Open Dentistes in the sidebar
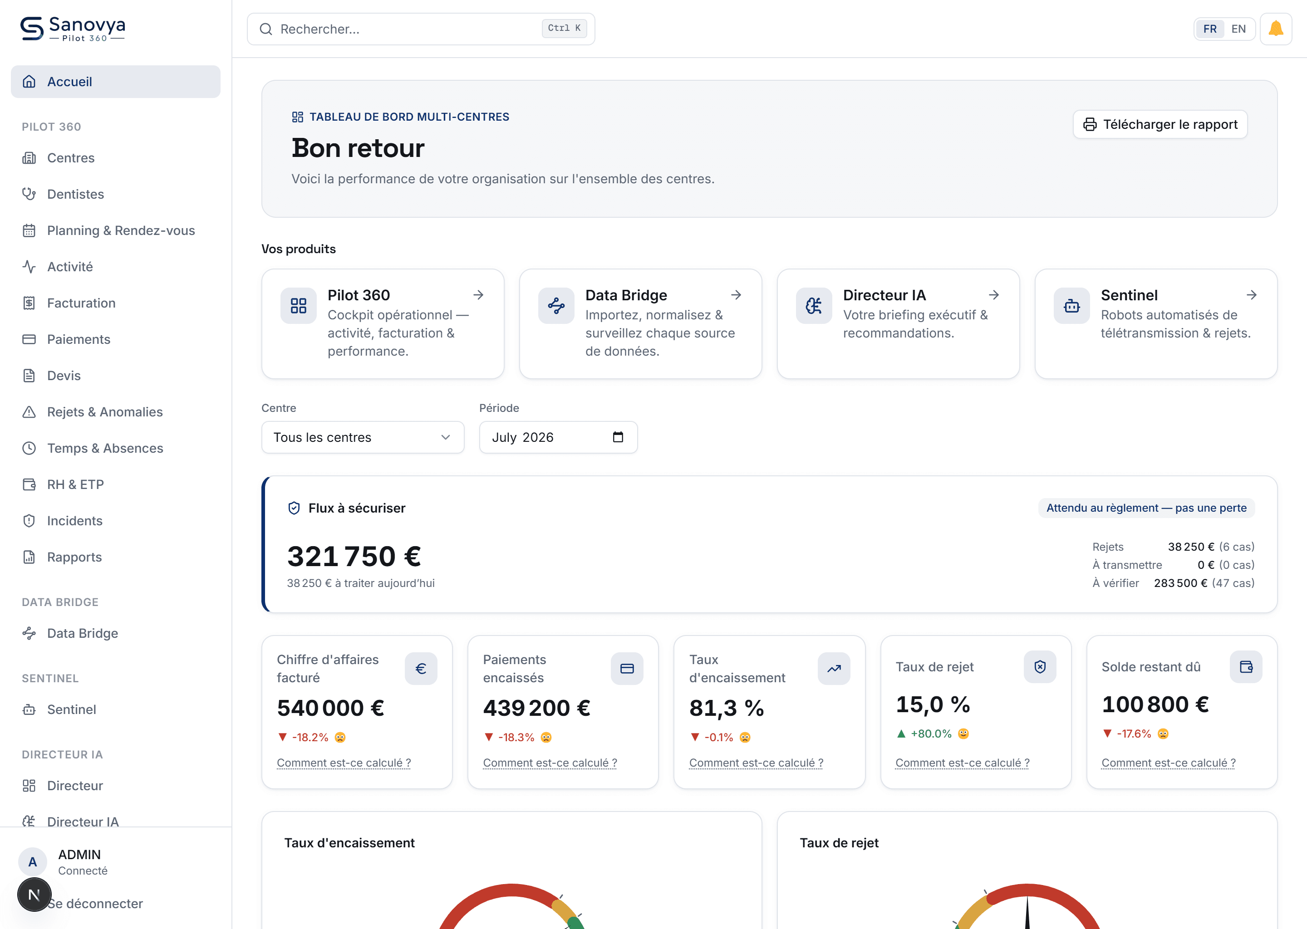Viewport: 1307px width, 929px height. (116, 194)
